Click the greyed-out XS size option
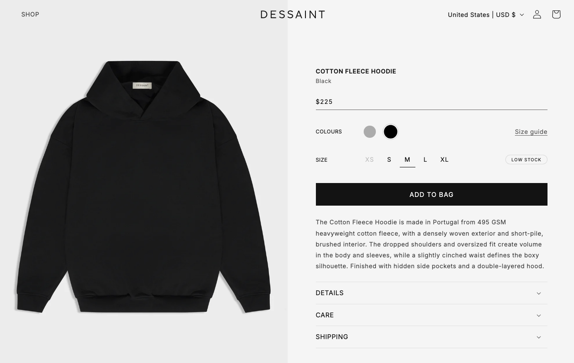 [x=369, y=160]
